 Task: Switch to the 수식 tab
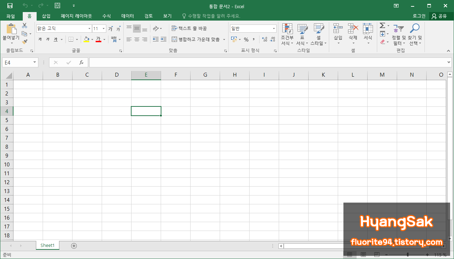pos(107,16)
